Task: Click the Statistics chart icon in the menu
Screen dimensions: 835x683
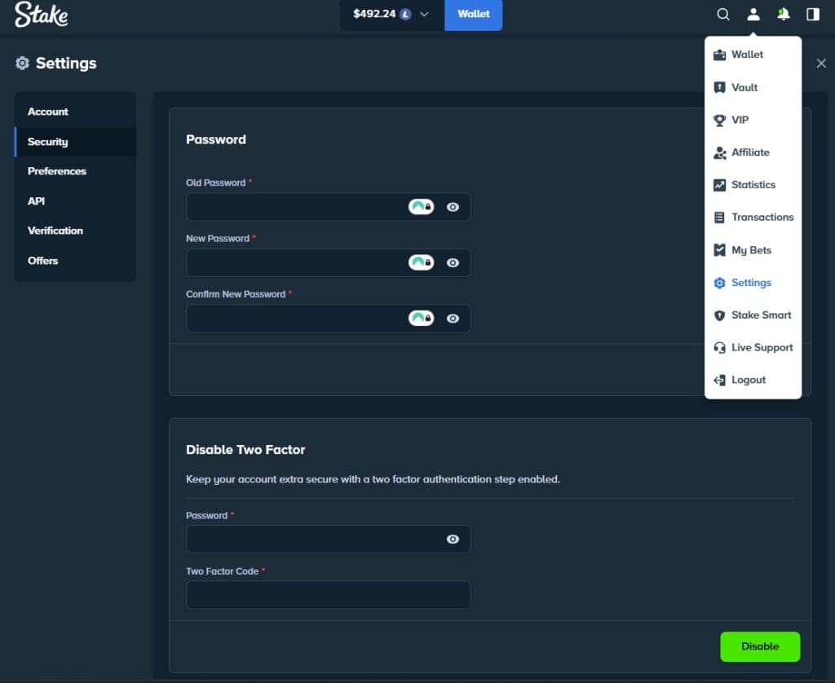Action: (720, 184)
